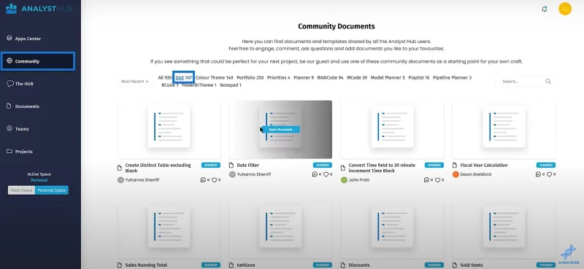Like the Convert Time field document

pos(437,180)
